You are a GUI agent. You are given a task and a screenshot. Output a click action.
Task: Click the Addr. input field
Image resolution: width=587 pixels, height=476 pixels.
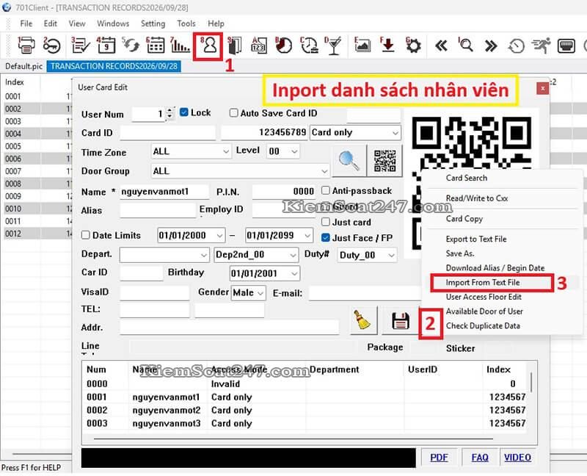coord(229,327)
